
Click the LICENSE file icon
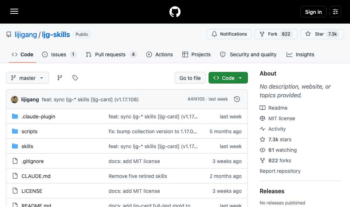tap(15, 191)
